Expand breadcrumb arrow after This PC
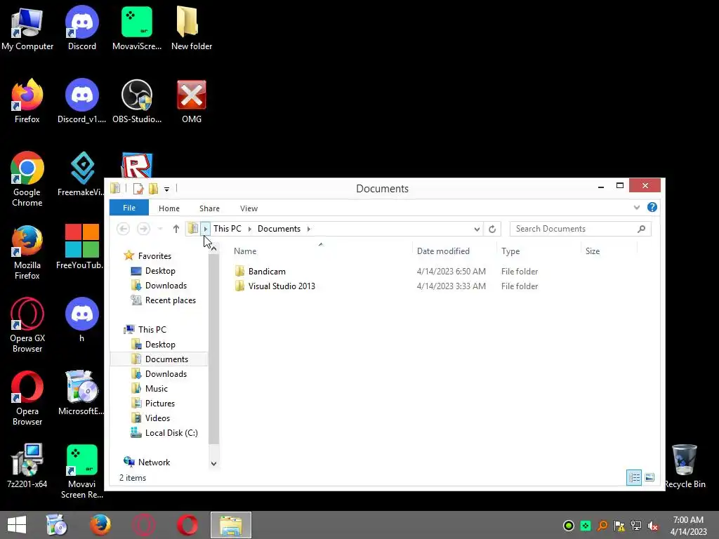This screenshot has width=719, height=539. 249,229
